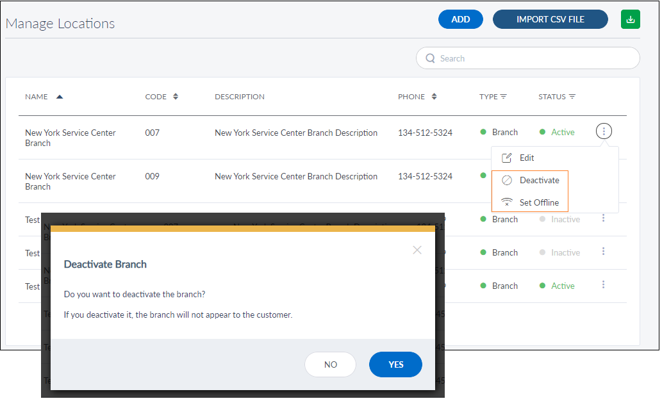
Task: Open the TYPE column filter
Action: tap(504, 97)
